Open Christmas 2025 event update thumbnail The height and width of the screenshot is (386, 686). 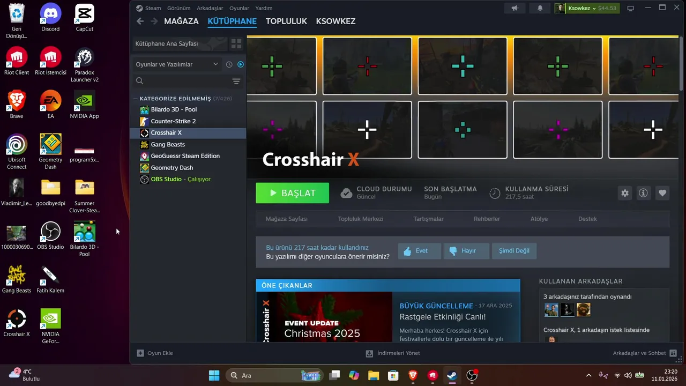tap(324, 317)
